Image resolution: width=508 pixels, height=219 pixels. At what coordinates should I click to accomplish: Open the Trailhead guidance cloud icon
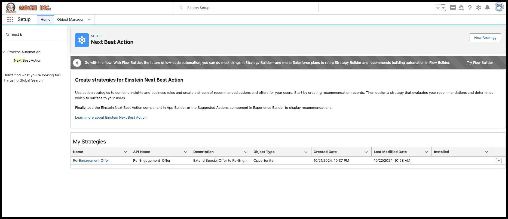pyautogui.click(x=461, y=8)
